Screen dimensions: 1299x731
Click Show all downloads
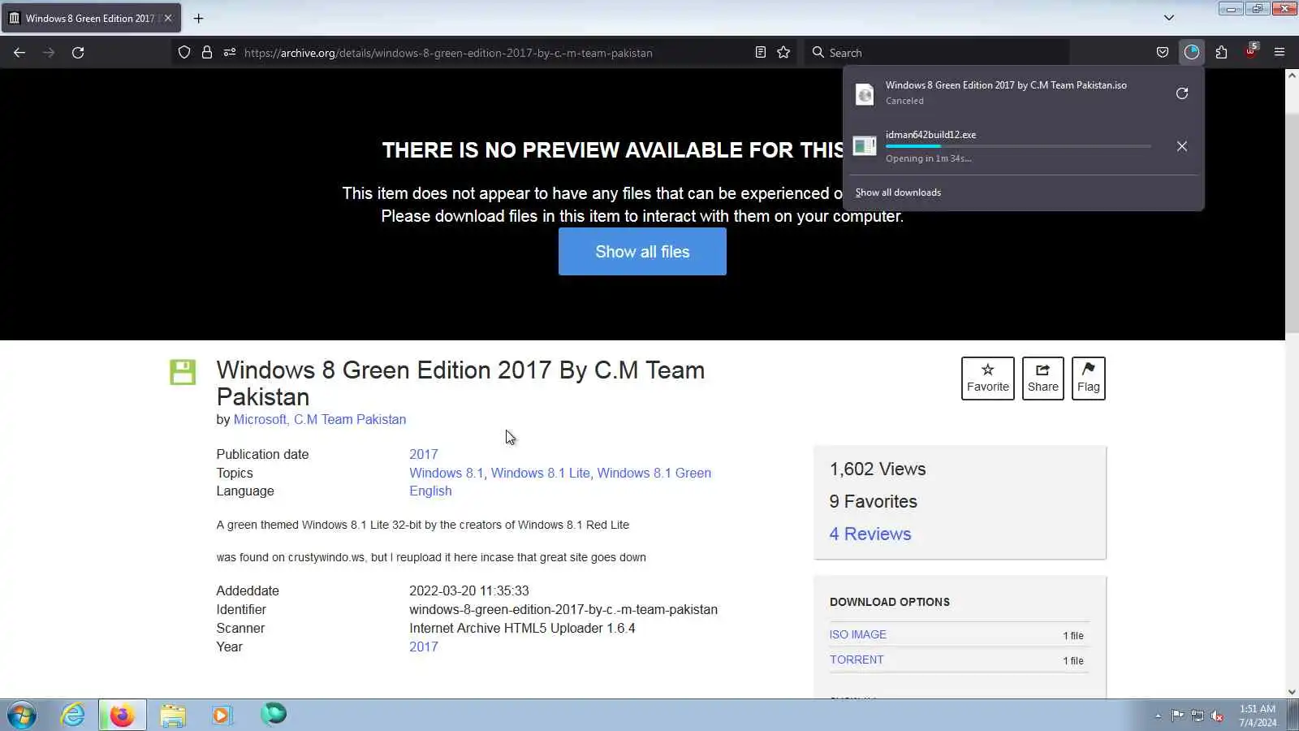(x=898, y=192)
